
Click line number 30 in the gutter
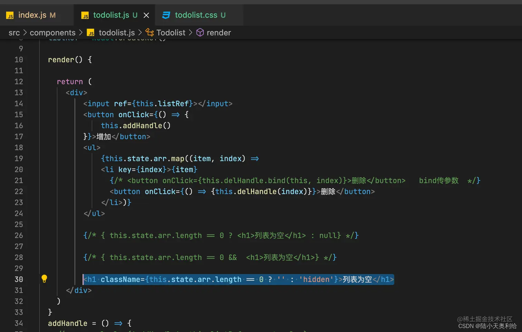pos(19,279)
